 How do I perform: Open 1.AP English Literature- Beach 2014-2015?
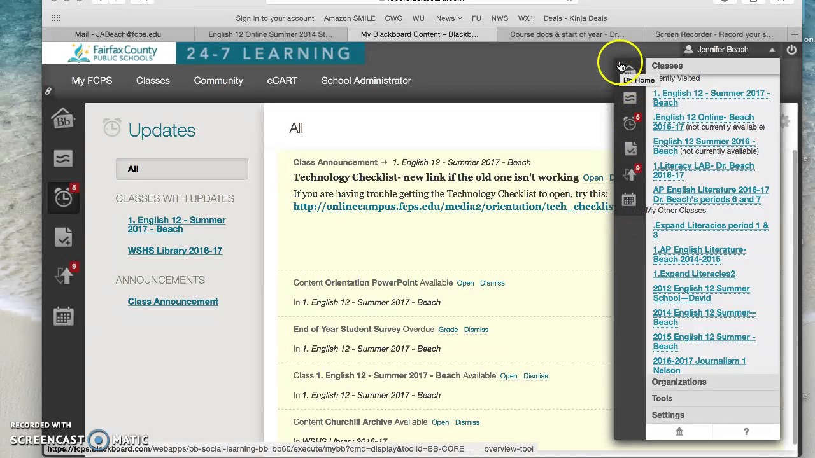click(x=699, y=254)
